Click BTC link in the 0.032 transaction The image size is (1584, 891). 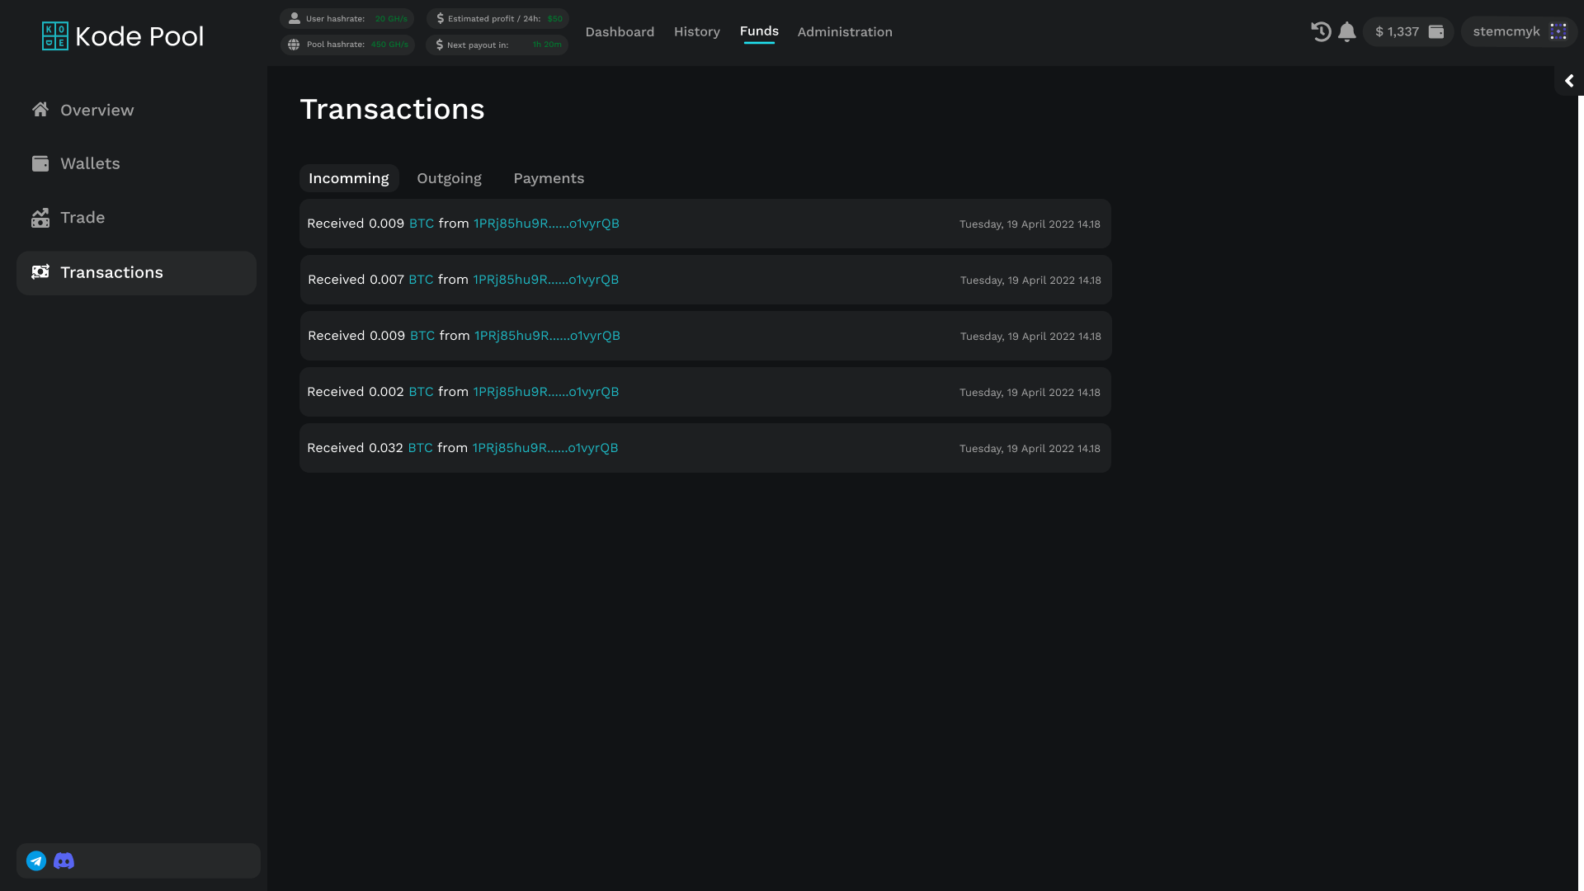tap(420, 448)
